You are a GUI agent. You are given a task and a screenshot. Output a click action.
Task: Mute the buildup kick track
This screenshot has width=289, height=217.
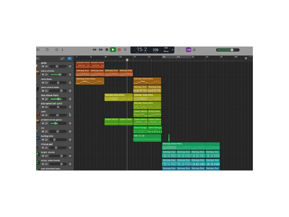43,140
